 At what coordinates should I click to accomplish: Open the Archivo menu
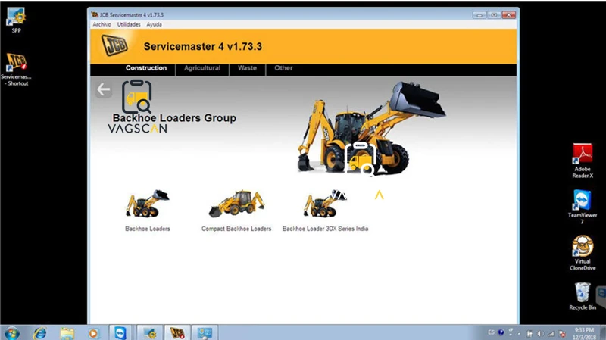coord(102,24)
